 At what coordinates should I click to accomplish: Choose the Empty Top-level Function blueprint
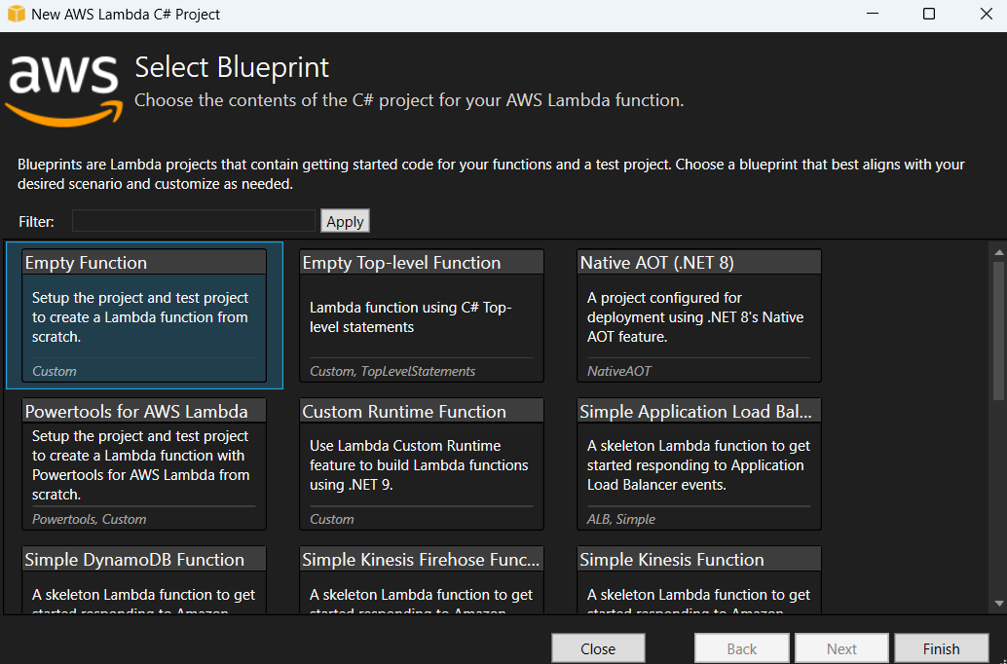[x=422, y=315]
